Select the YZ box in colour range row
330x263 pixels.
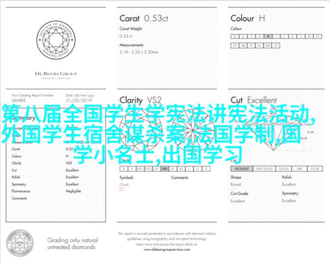pyautogui.click(x=276, y=45)
